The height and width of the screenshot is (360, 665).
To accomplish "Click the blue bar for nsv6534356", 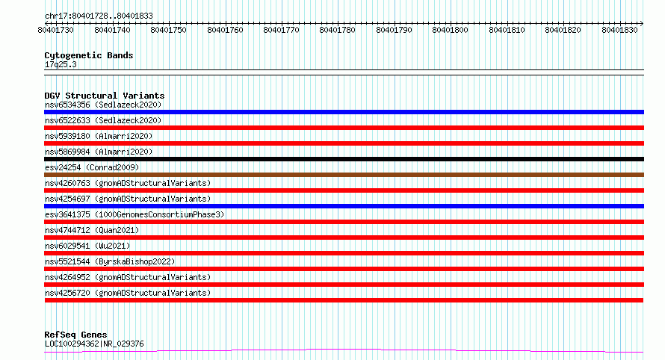I will 344,112.
